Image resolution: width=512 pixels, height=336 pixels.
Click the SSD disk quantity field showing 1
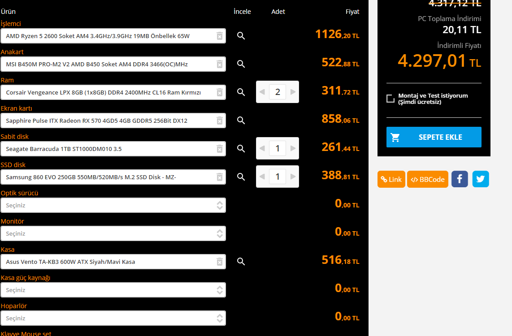point(278,177)
